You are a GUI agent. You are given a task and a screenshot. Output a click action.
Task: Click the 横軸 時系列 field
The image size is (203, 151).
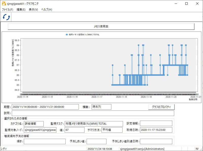click(x=101, y=107)
